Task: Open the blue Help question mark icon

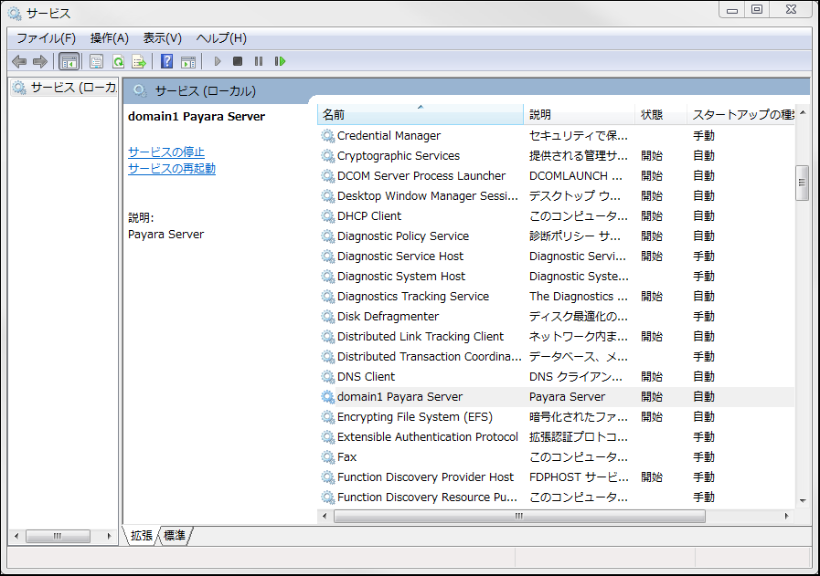Action: click(166, 61)
